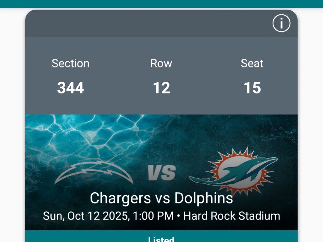
Task: Tap the info icon on the ticket
Action: pos(281,23)
